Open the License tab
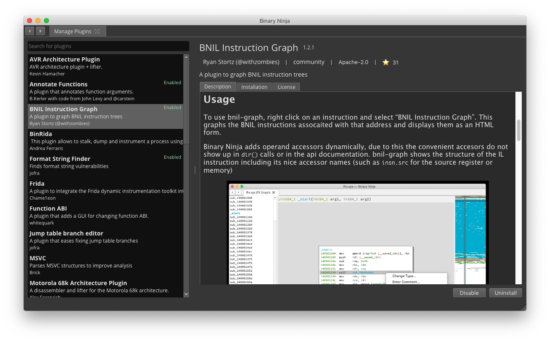 287,87
